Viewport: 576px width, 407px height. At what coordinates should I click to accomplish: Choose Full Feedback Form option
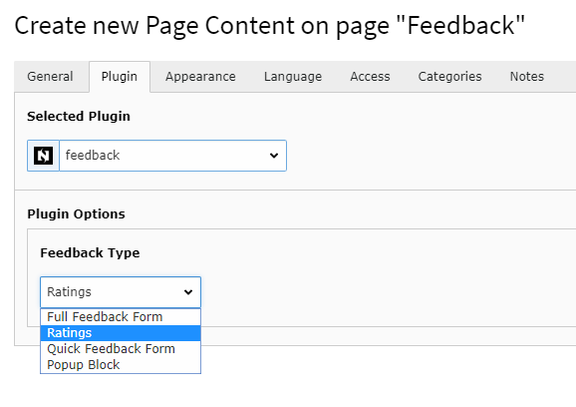[x=121, y=317]
